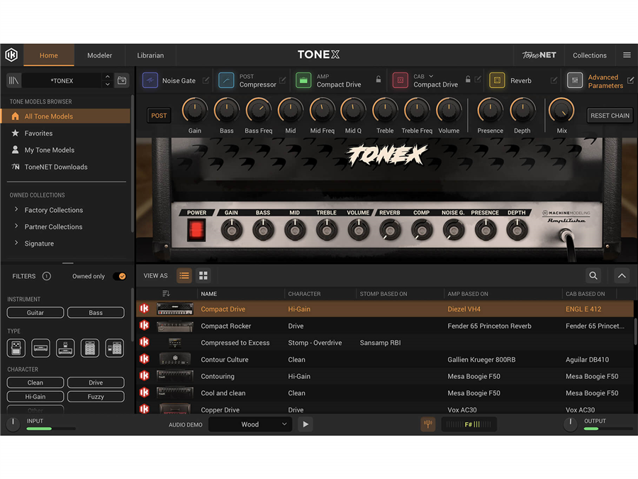Toggle the Owned only switch
This screenshot has height=479, width=638.
pyautogui.click(x=120, y=276)
